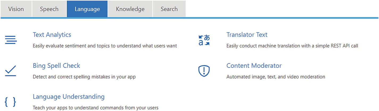Open the Text Analytics link
The image size is (379, 111).
coord(52,35)
